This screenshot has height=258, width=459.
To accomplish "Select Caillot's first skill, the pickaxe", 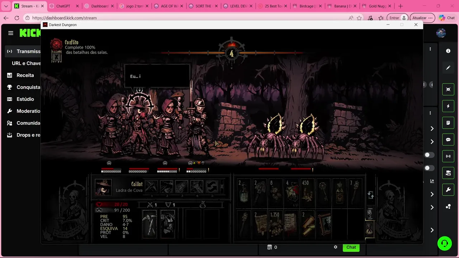I will 152,187.
